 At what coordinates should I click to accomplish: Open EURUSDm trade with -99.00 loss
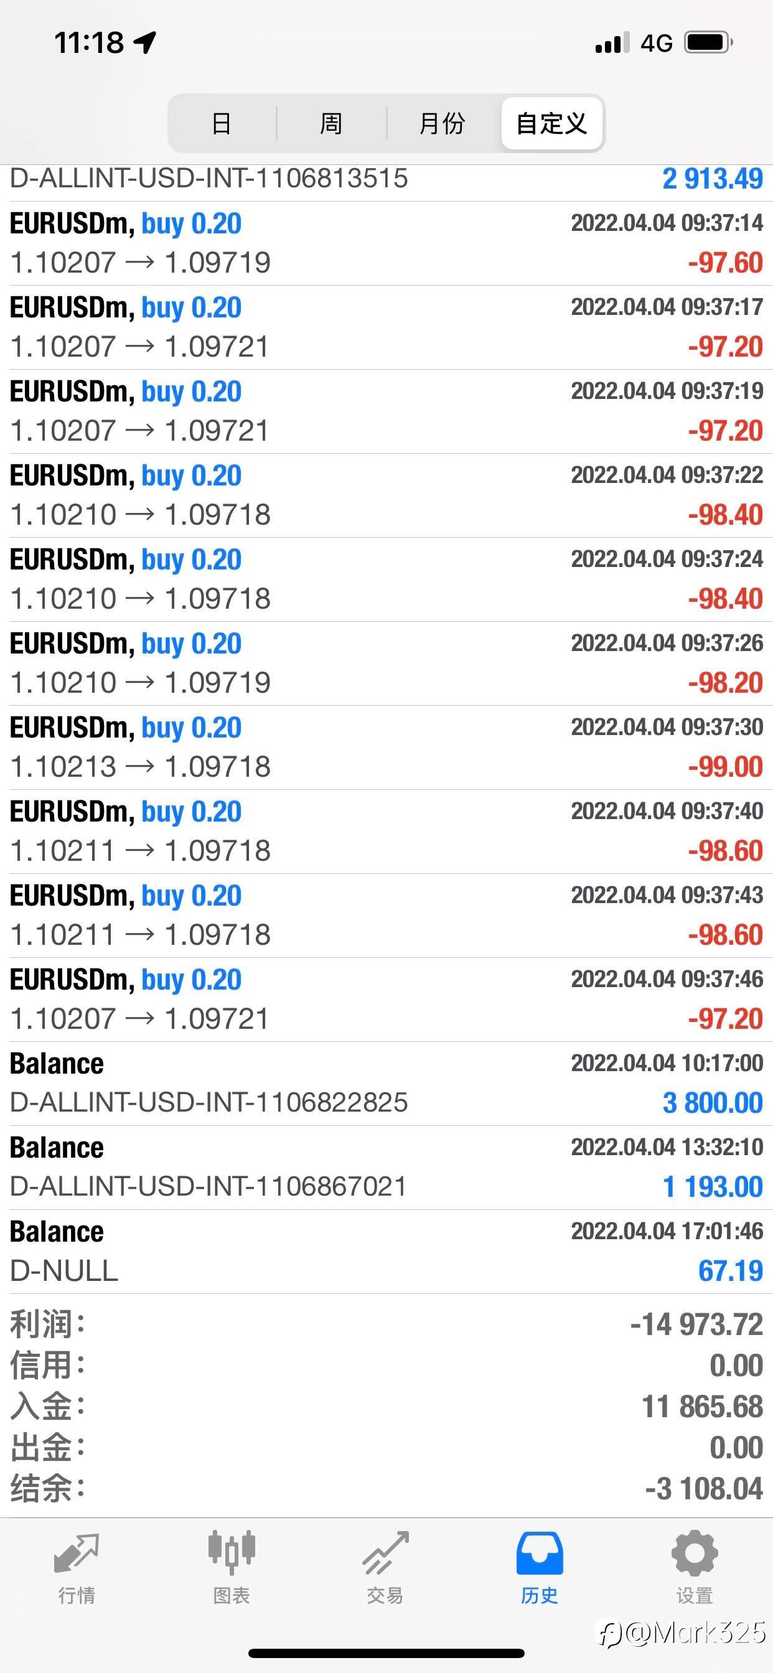point(386,747)
